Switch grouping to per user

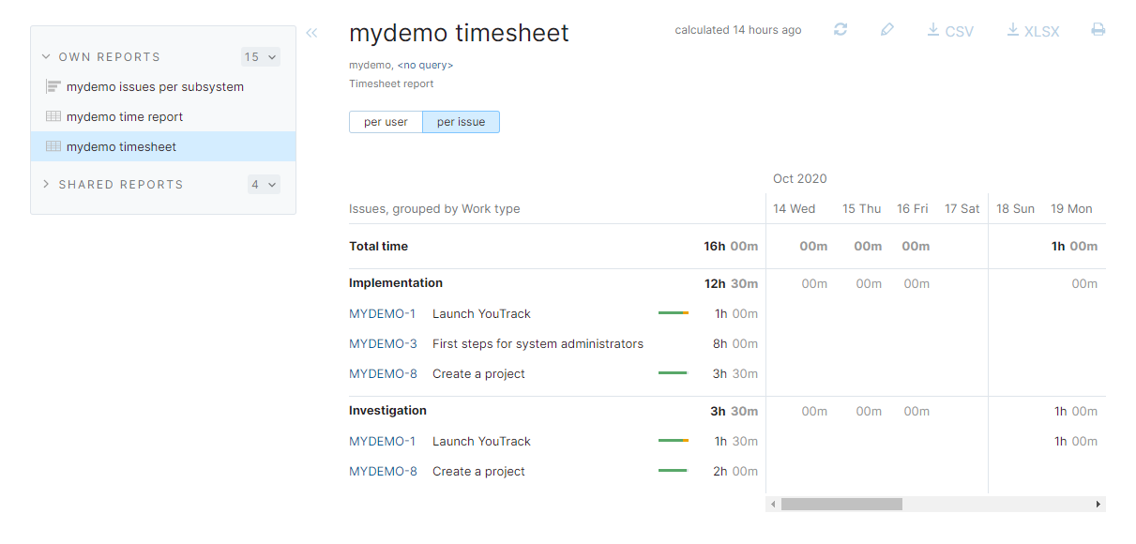tap(386, 122)
